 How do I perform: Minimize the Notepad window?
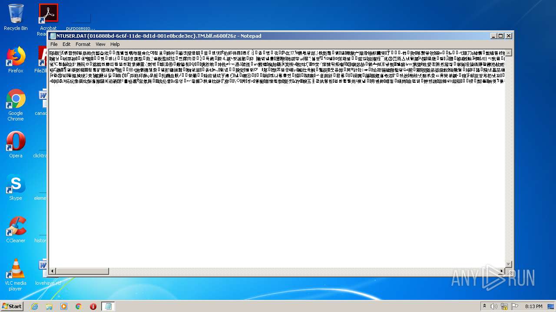494,36
